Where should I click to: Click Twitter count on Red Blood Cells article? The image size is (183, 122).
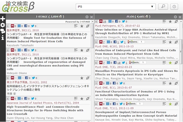[x=125, y=42]
